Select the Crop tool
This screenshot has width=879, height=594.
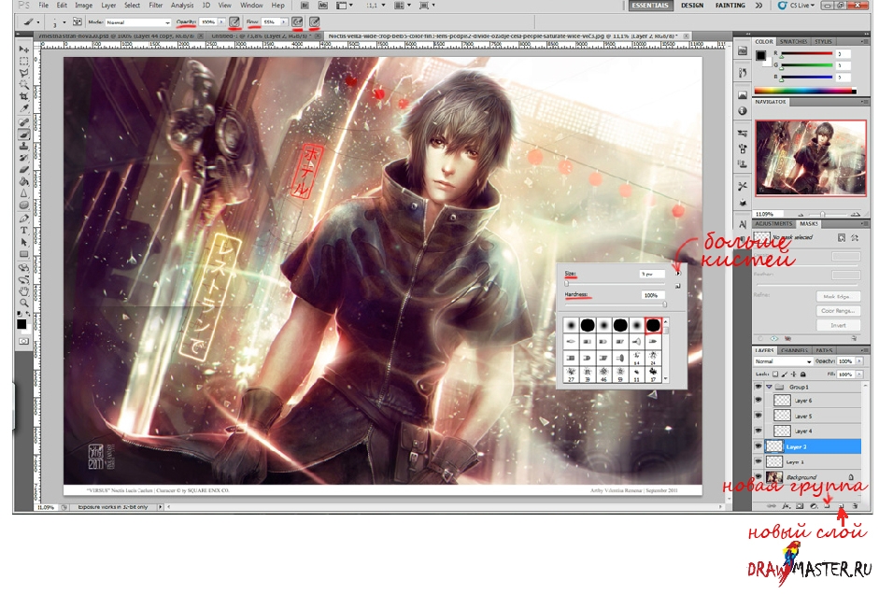click(23, 96)
